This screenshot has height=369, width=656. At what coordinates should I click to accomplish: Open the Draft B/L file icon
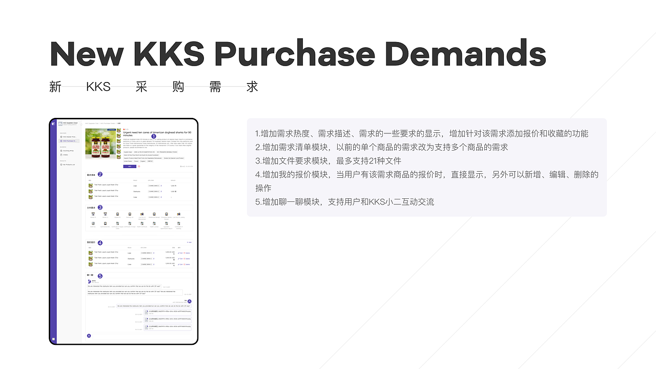(93, 224)
